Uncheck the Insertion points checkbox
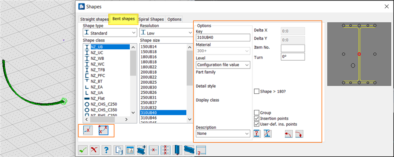This screenshot has height=157, width=394. 256,118
